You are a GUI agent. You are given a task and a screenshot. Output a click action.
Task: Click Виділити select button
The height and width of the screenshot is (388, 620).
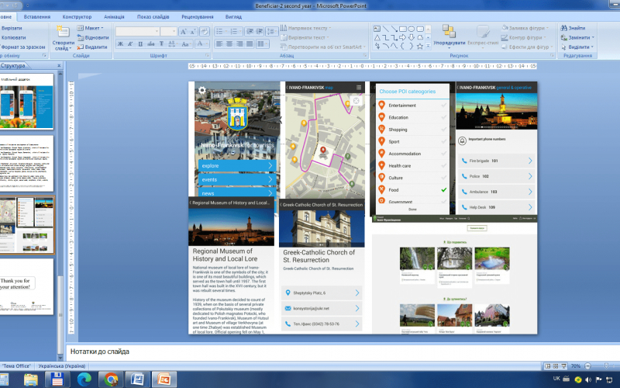pyautogui.click(x=577, y=47)
